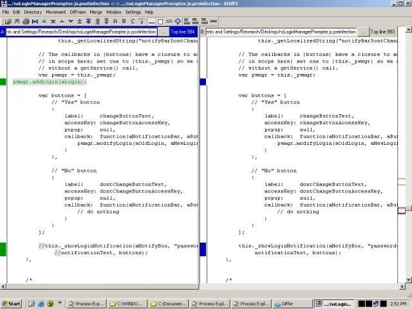Click 'Top line 994' label
Viewport: 412px width, 309px height.
pos(183,32)
